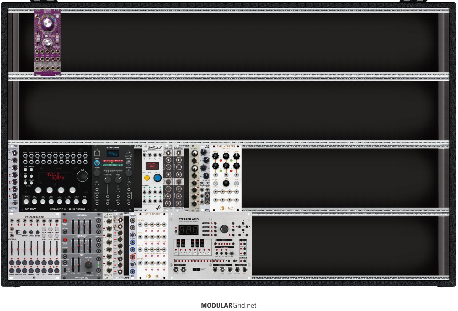
Task: Click the red Manual Gate button for Envelope 1
Action: (65, 220)
